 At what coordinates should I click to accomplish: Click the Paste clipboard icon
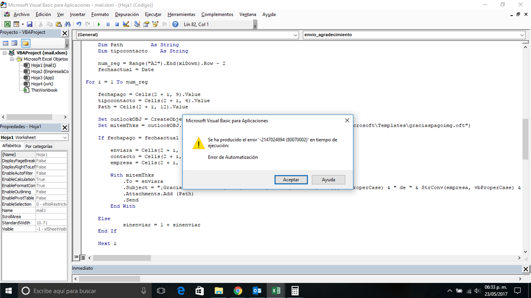59,24
